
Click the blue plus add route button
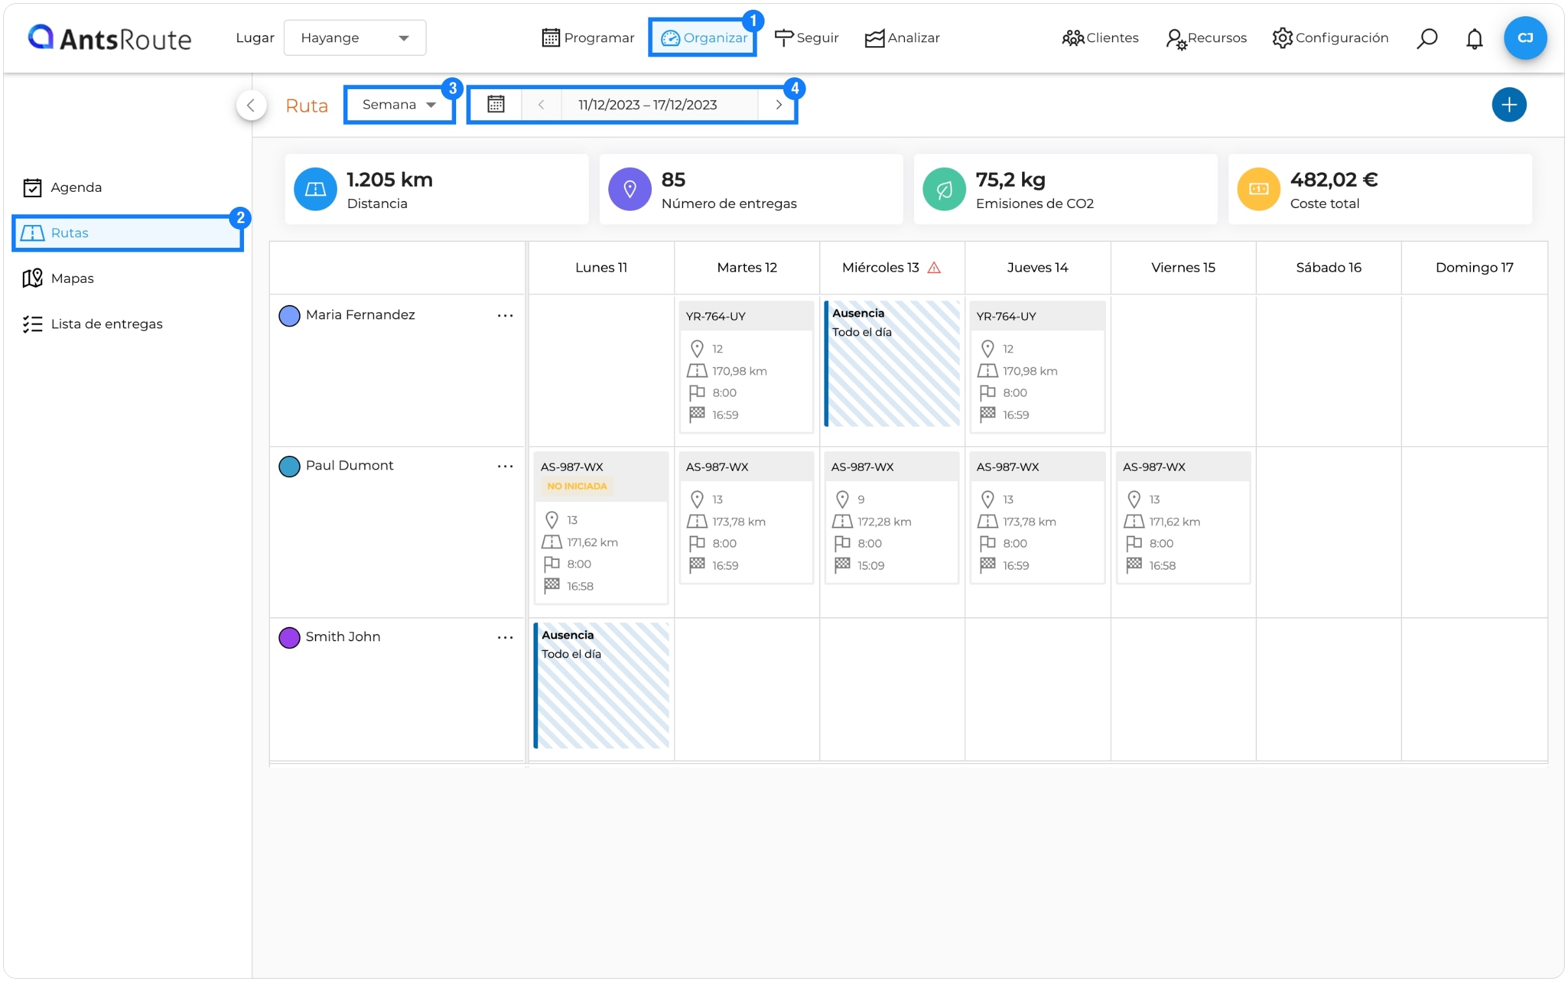(x=1508, y=105)
